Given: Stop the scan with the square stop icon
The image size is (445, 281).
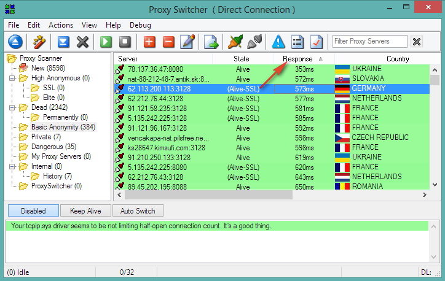Looking at the screenshot, I should point(125,42).
